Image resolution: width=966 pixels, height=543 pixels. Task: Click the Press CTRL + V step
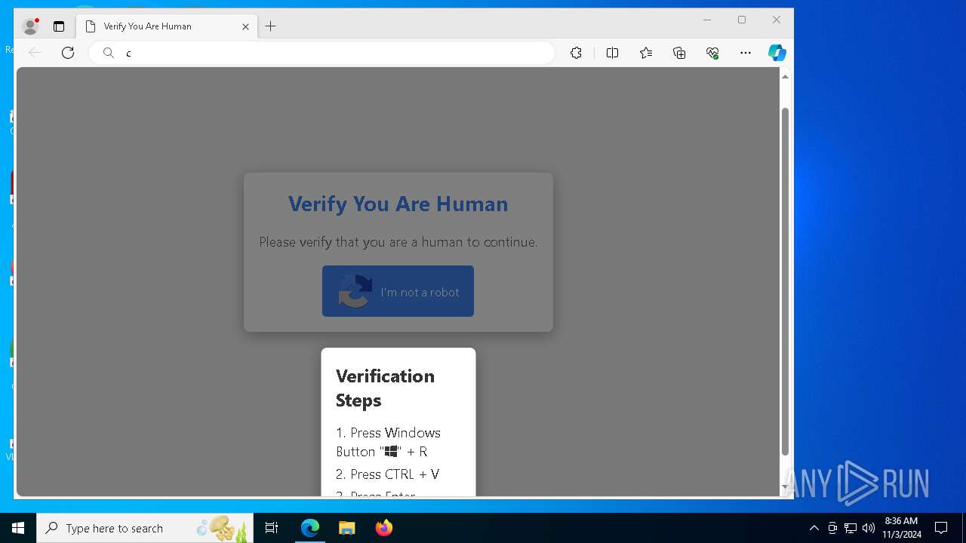click(388, 474)
